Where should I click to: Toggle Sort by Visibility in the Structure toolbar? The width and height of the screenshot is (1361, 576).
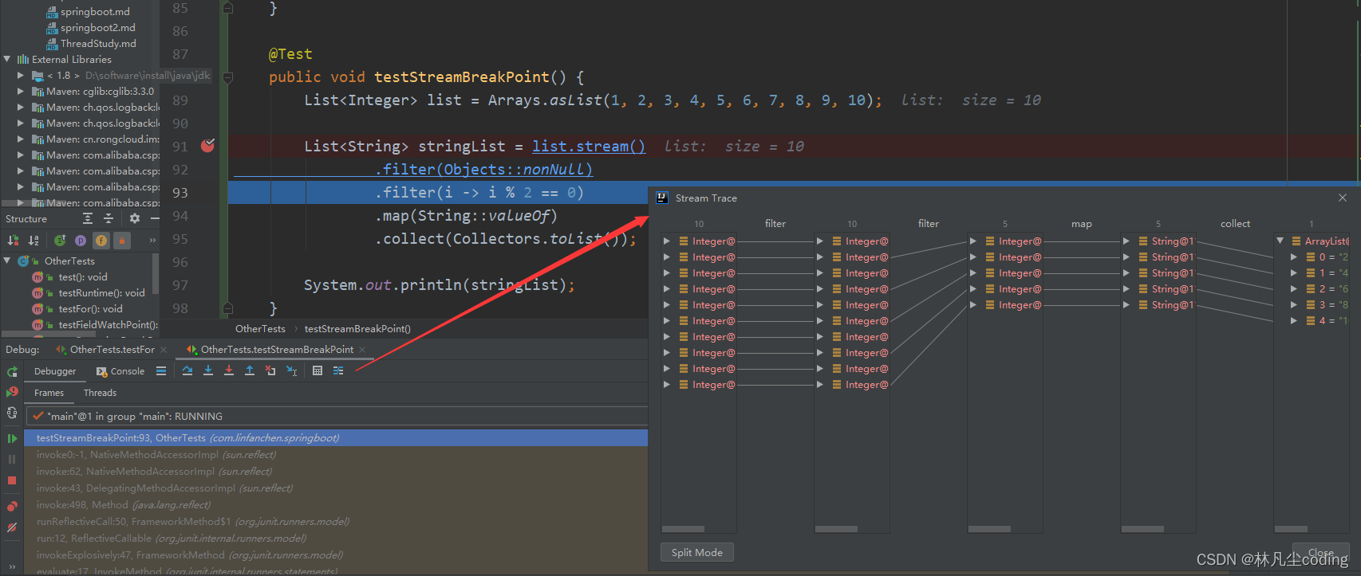coord(13,240)
